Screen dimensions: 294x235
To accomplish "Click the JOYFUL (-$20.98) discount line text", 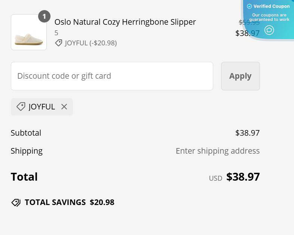I will point(91,43).
